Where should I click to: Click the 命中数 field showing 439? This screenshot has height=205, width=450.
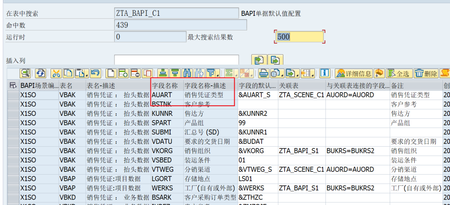pyautogui.click(x=180, y=25)
